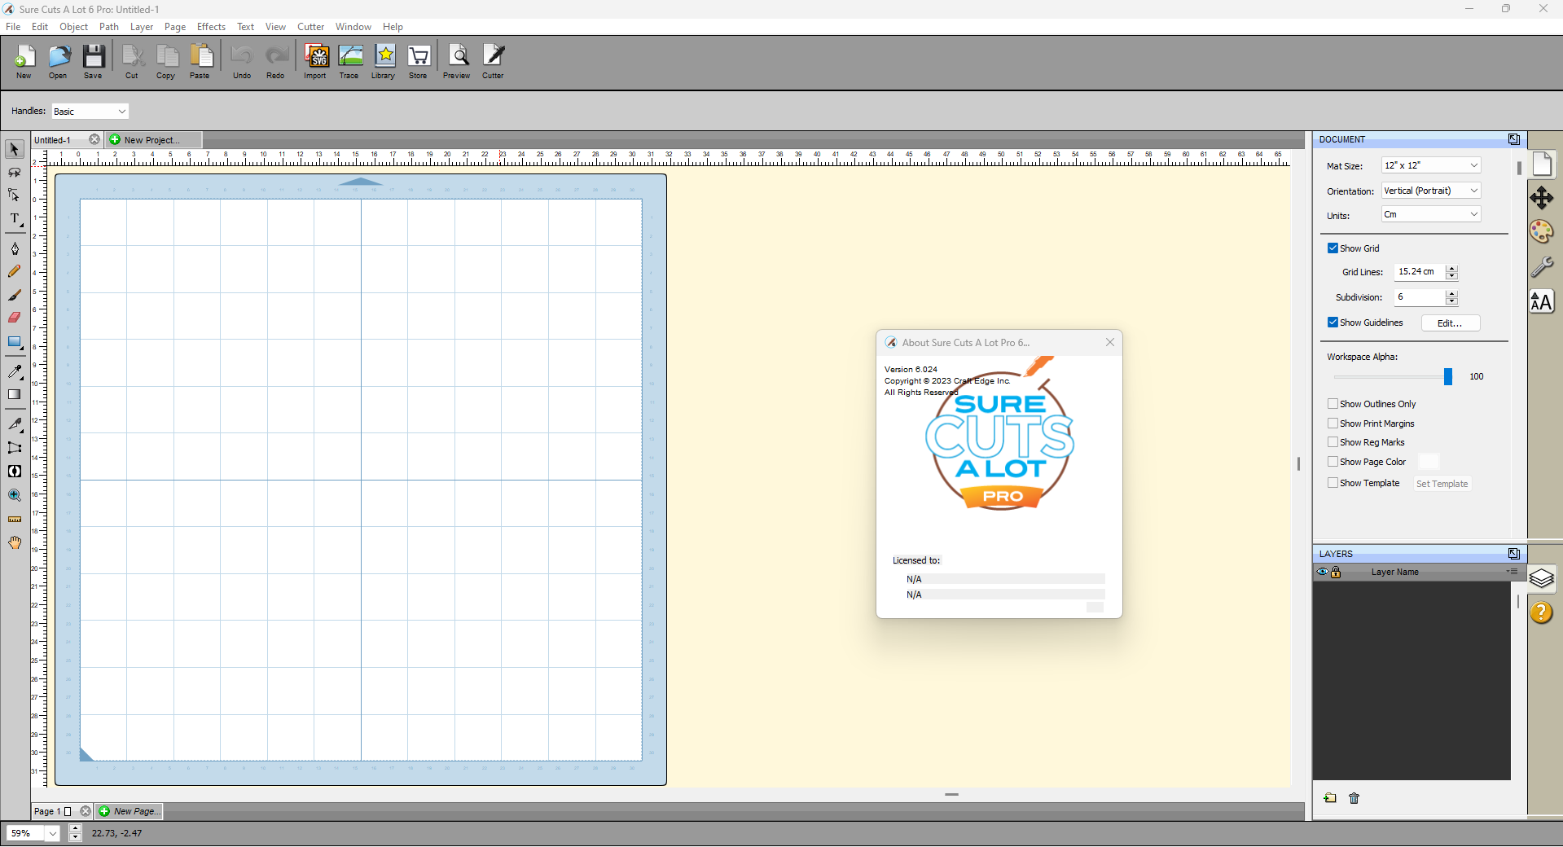Toggle the layer lock icon
Screen dimensions: 1563x847
[1336, 573]
